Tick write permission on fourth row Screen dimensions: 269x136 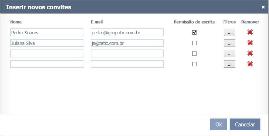(x=194, y=64)
